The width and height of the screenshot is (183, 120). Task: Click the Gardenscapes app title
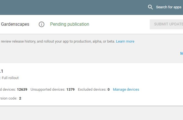[x=15, y=24]
